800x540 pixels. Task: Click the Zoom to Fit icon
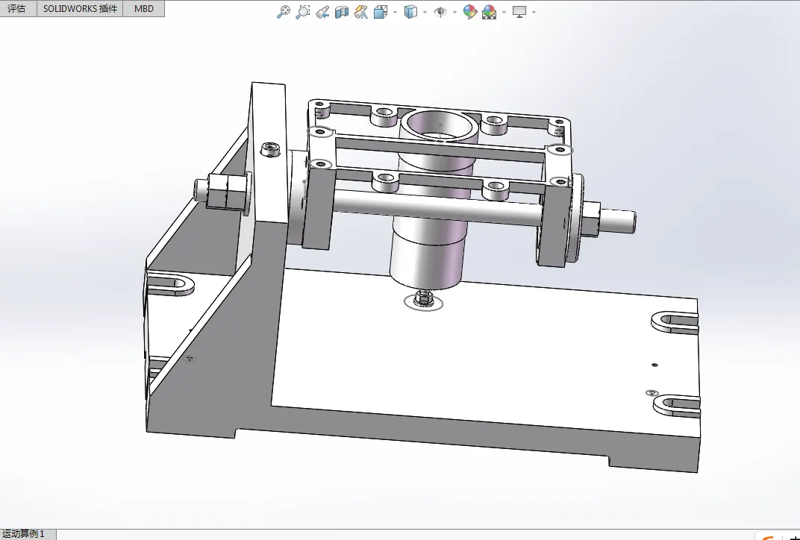283,12
